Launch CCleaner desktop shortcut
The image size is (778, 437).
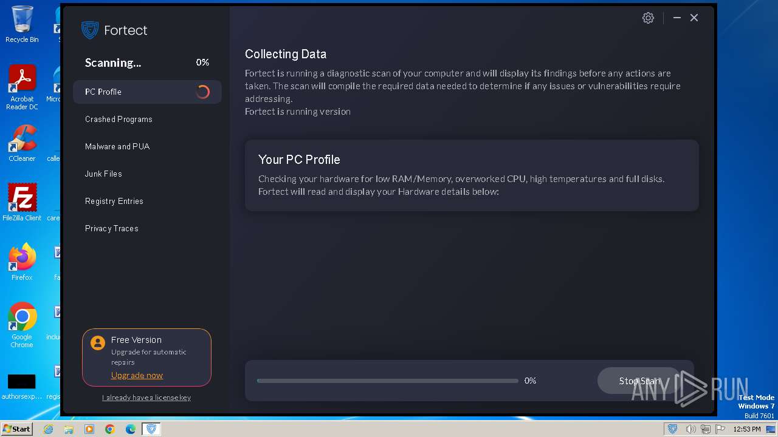(22, 143)
